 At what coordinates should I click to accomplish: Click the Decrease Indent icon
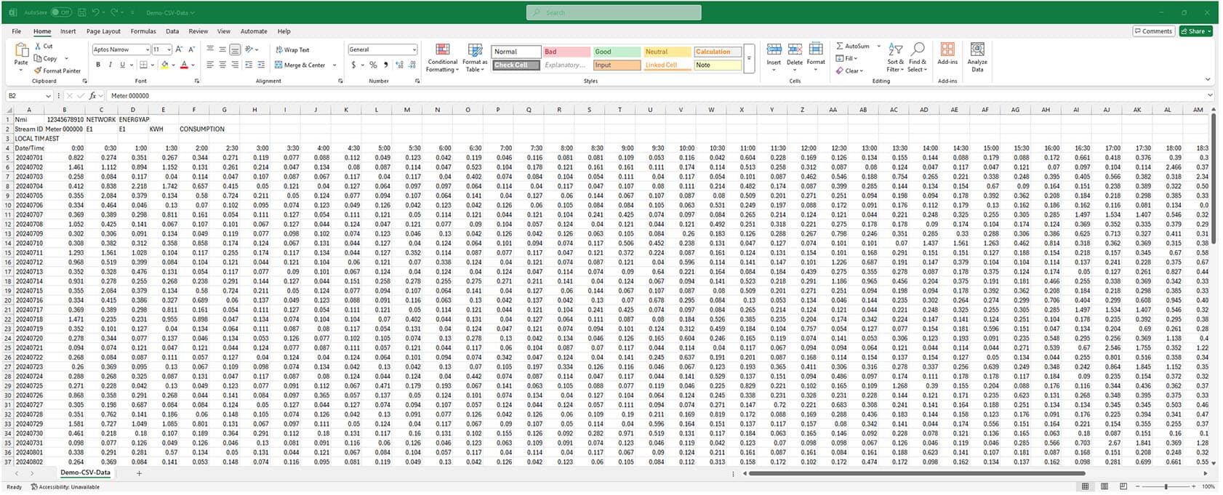(249, 65)
